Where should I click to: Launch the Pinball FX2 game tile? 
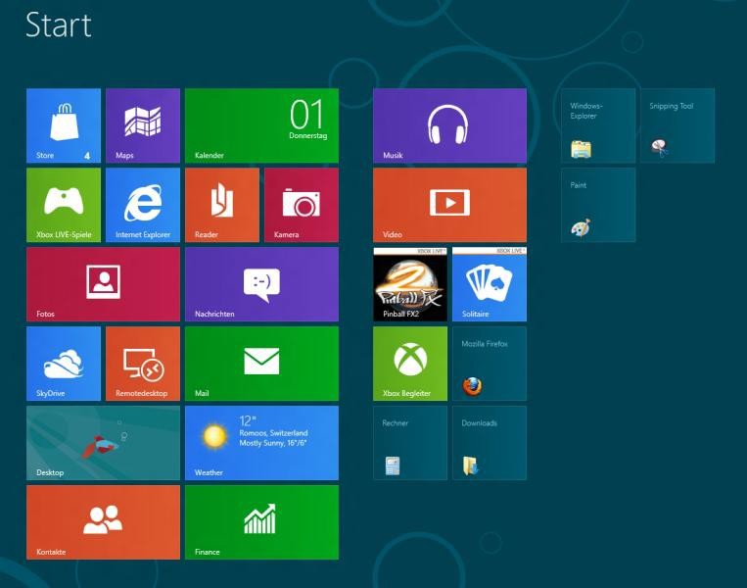(410, 284)
